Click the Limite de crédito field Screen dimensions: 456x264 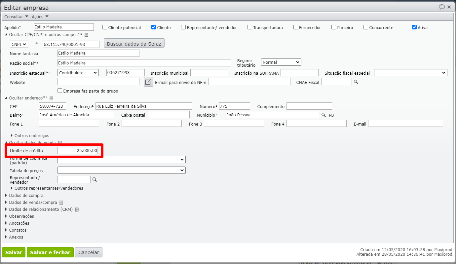pyautogui.click(x=78, y=151)
